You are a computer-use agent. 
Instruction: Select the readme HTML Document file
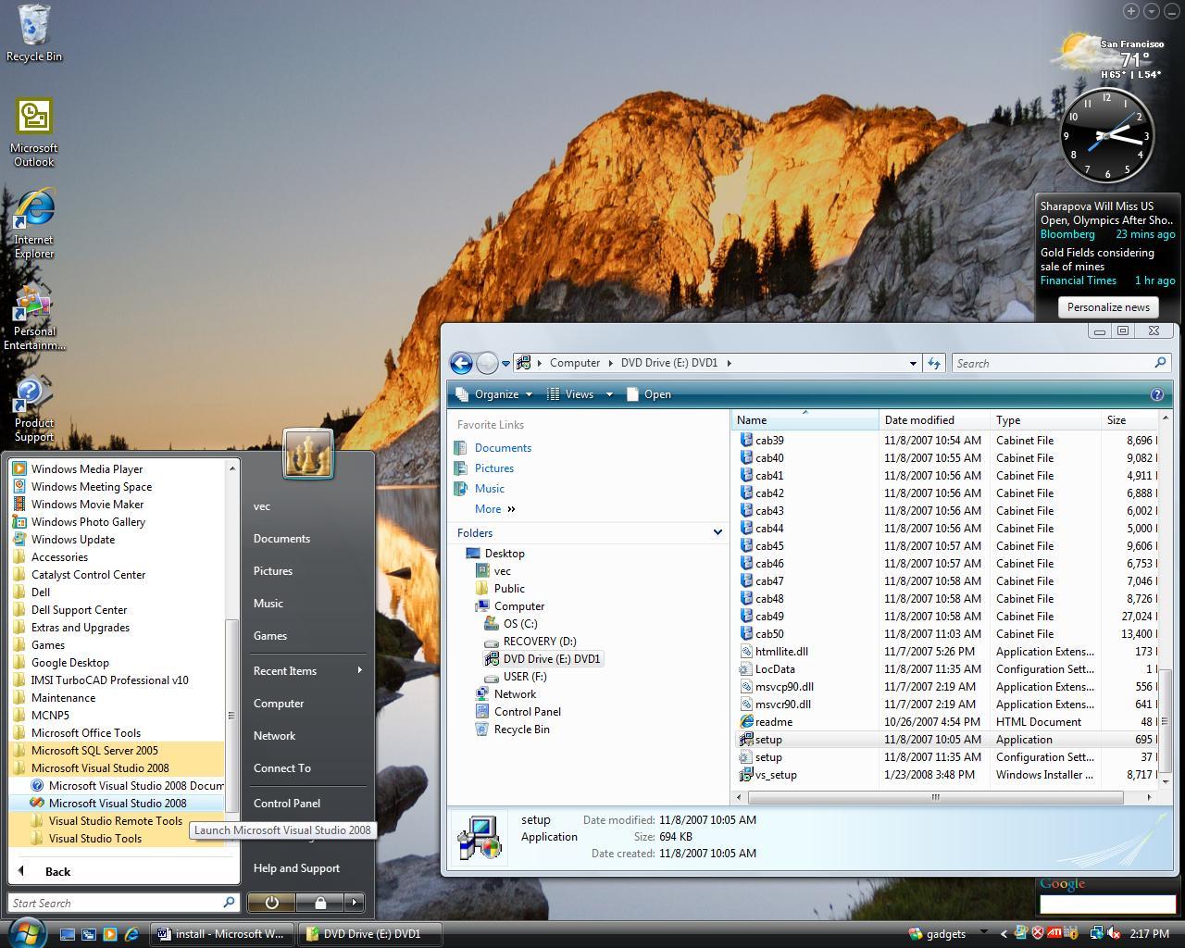pos(773,721)
